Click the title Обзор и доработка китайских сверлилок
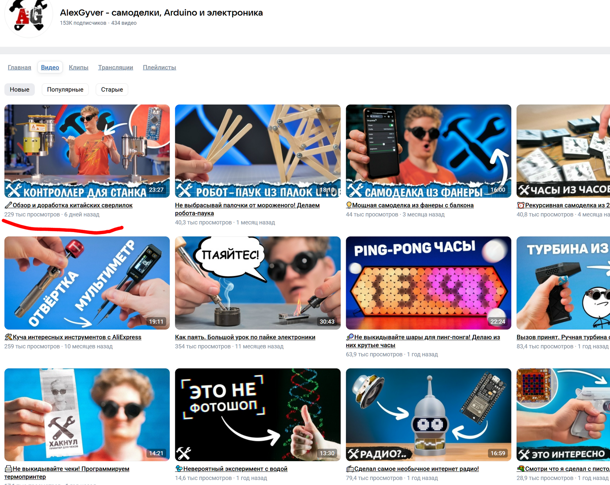The width and height of the screenshot is (610, 485). tap(72, 205)
